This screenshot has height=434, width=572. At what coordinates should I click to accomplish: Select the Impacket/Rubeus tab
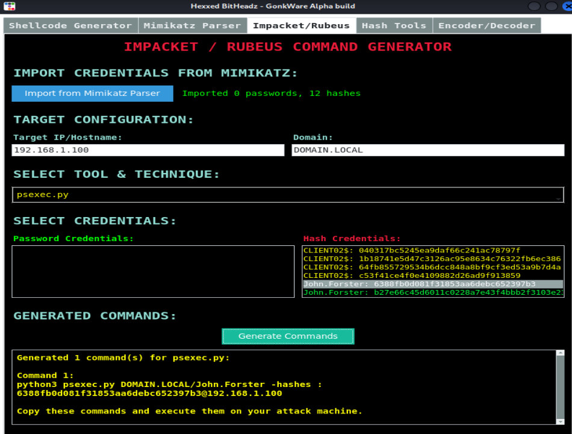[301, 25]
